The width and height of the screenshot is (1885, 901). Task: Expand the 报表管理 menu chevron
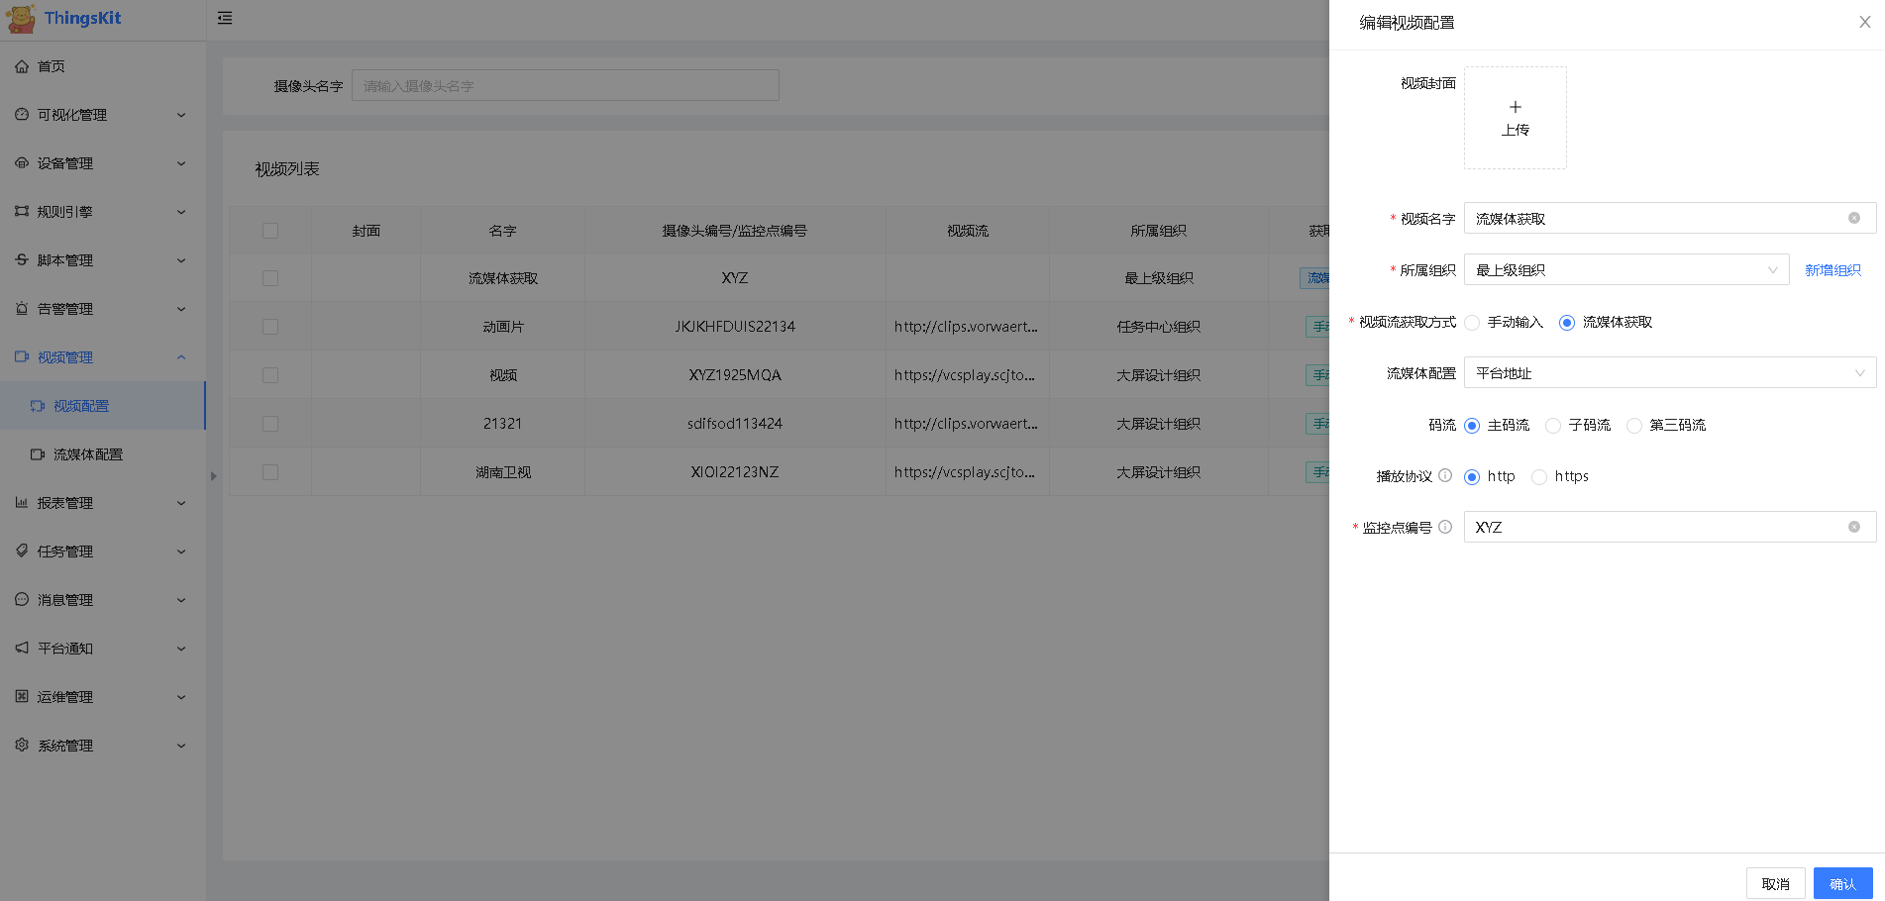[x=181, y=503]
